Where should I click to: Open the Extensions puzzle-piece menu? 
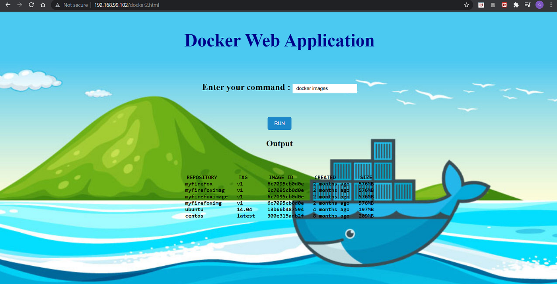point(516,5)
